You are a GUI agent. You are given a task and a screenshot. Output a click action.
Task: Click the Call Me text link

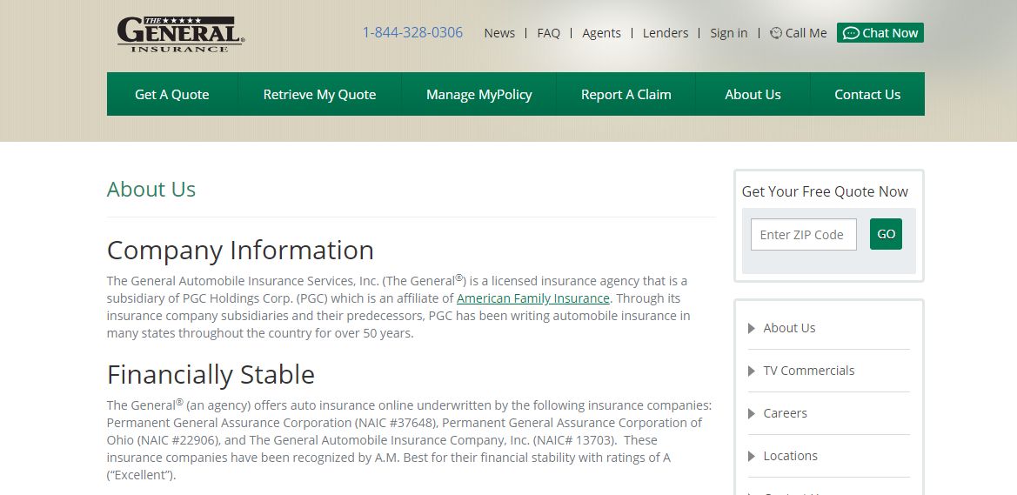(x=806, y=33)
